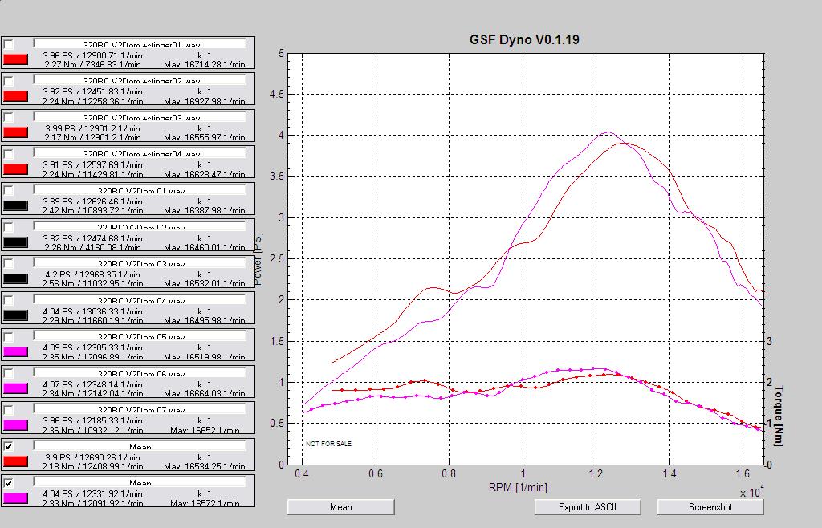Image resolution: width=822 pixels, height=528 pixels.
Task: Uncheck the magenta Mean curve checkbox
Action: click(x=8, y=483)
